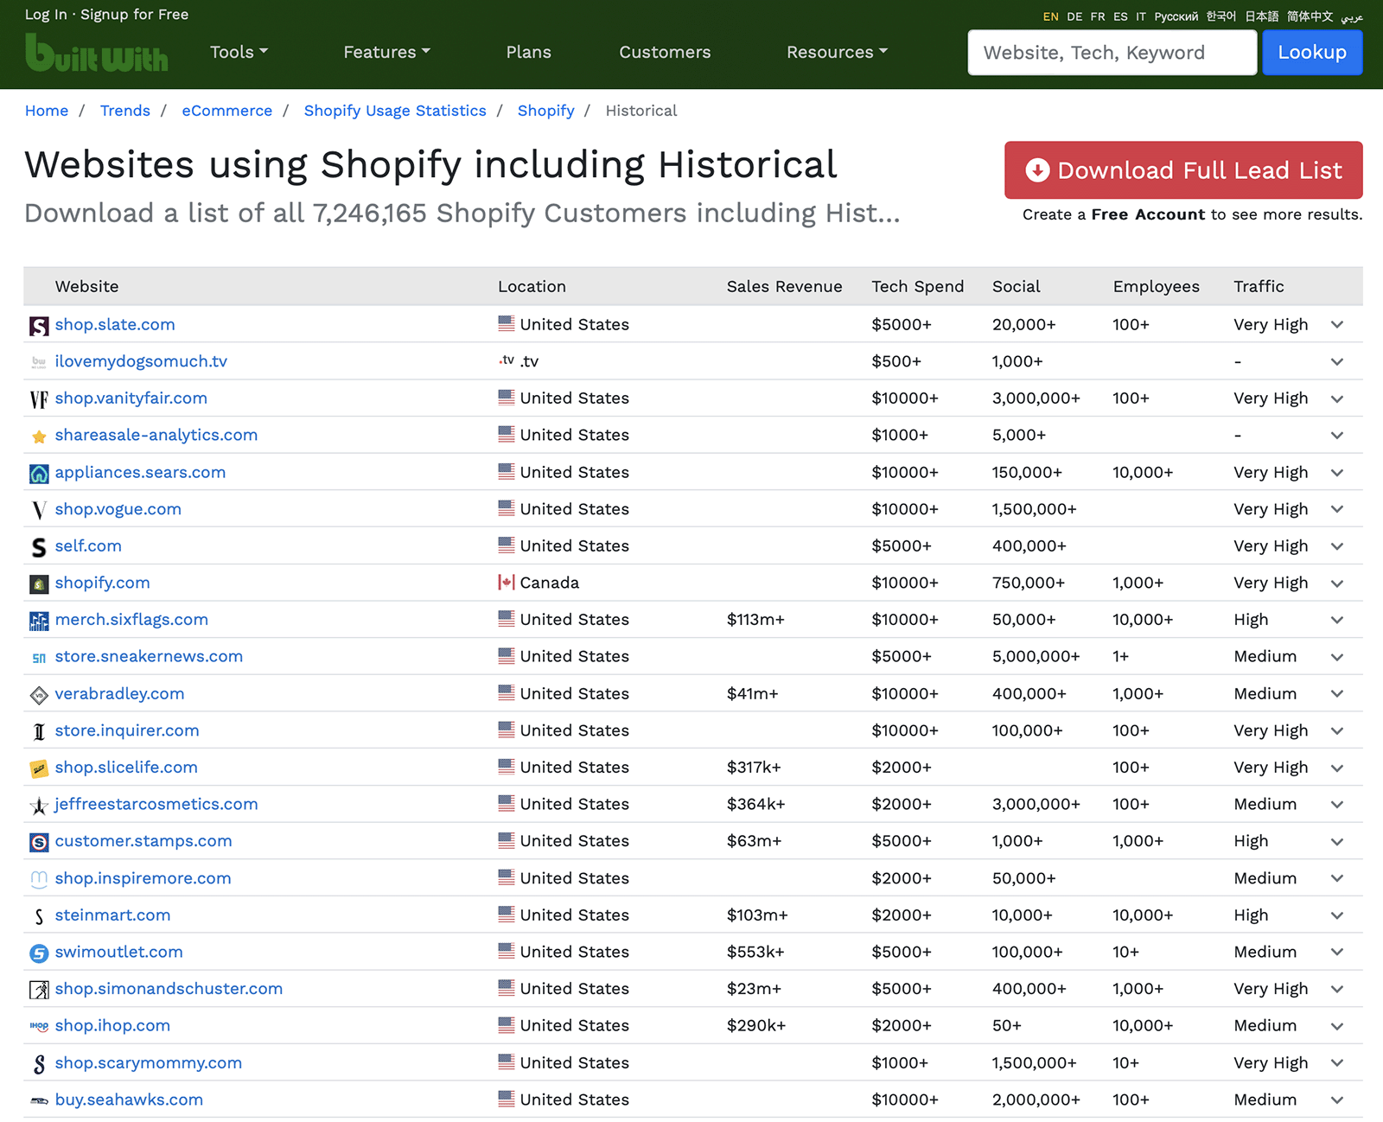Click the Traffic column header
The image size is (1383, 1122).
pos(1259,286)
